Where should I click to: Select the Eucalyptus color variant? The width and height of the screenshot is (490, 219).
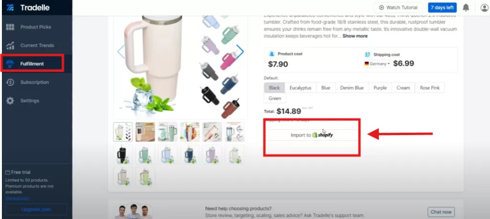point(301,88)
